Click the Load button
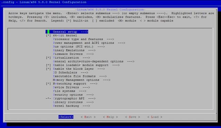Screen dimensions: 221x128 (x=155, y=117)
